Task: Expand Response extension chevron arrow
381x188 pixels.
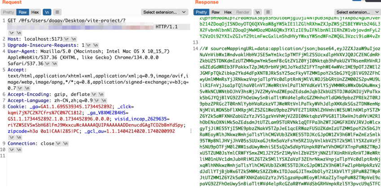Action: click(377, 12)
